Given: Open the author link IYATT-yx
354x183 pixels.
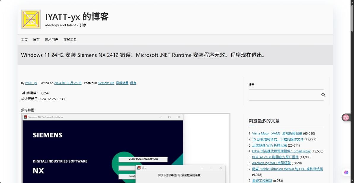Looking at the screenshot, I should click(x=31, y=83).
